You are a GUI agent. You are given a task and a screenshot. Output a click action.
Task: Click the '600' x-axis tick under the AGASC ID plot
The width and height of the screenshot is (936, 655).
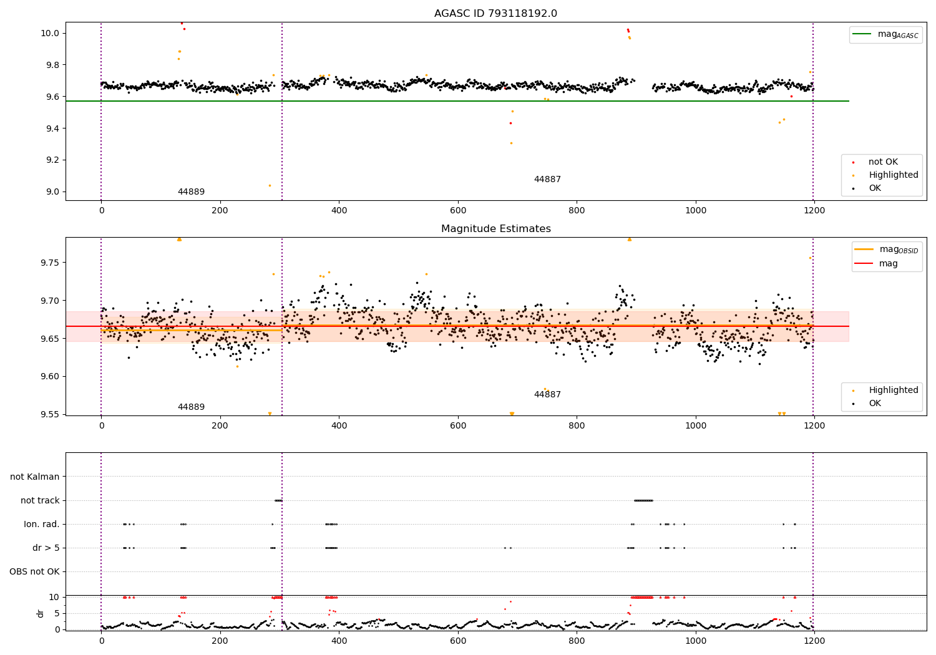[458, 211]
